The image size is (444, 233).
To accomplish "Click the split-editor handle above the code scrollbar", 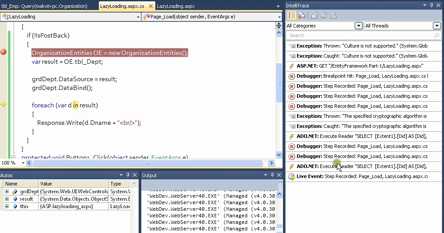I will [279, 26].
